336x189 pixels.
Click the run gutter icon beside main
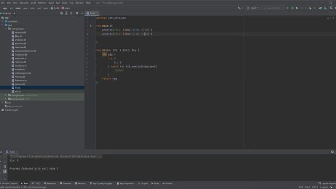pos(91,26)
